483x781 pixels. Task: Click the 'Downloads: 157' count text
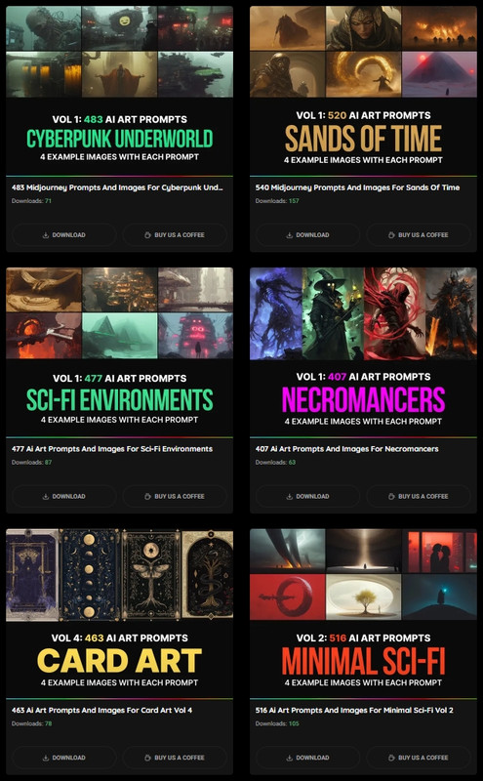[x=277, y=201]
